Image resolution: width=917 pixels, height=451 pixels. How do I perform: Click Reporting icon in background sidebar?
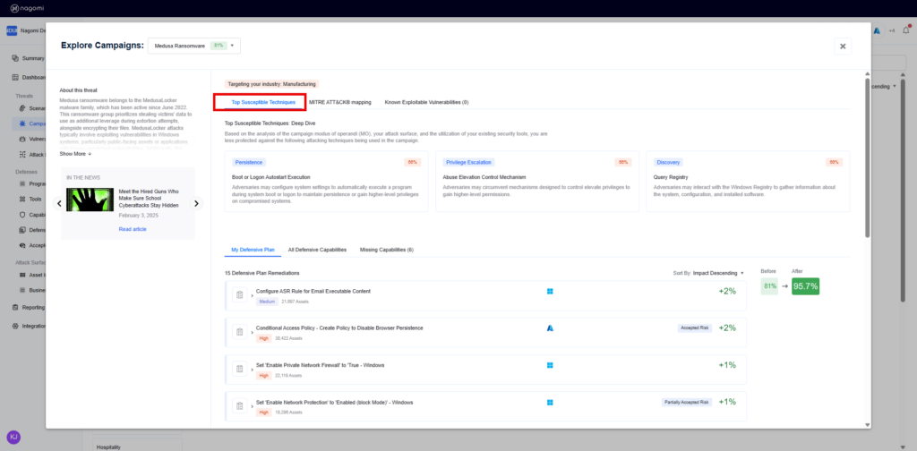coord(15,307)
